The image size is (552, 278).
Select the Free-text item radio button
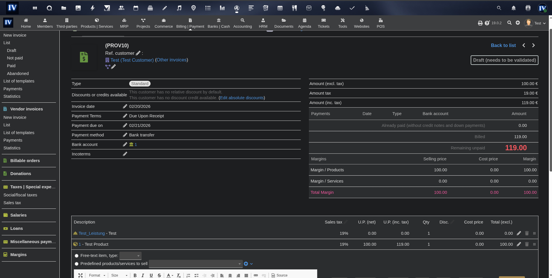[76, 256]
